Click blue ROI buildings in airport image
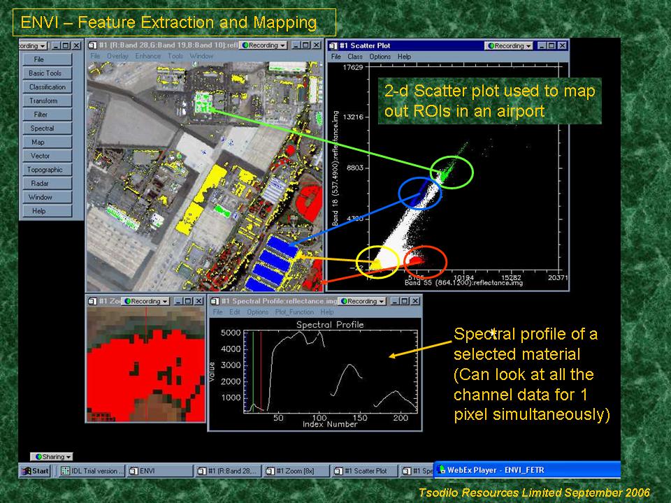The width and height of the screenshot is (671, 503). 272,263
